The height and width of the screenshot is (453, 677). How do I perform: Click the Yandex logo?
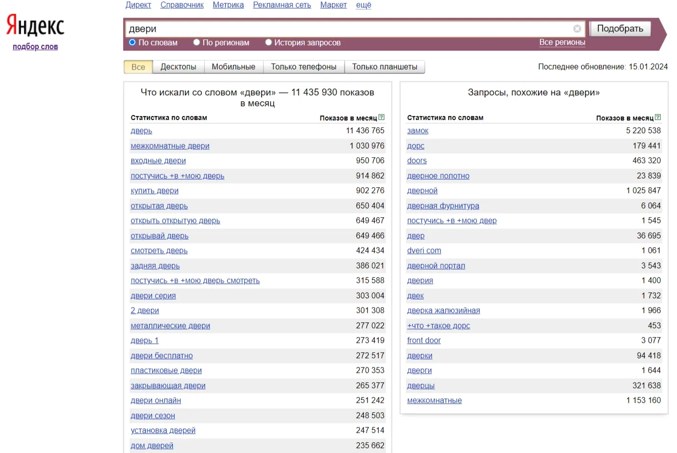[x=35, y=25]
